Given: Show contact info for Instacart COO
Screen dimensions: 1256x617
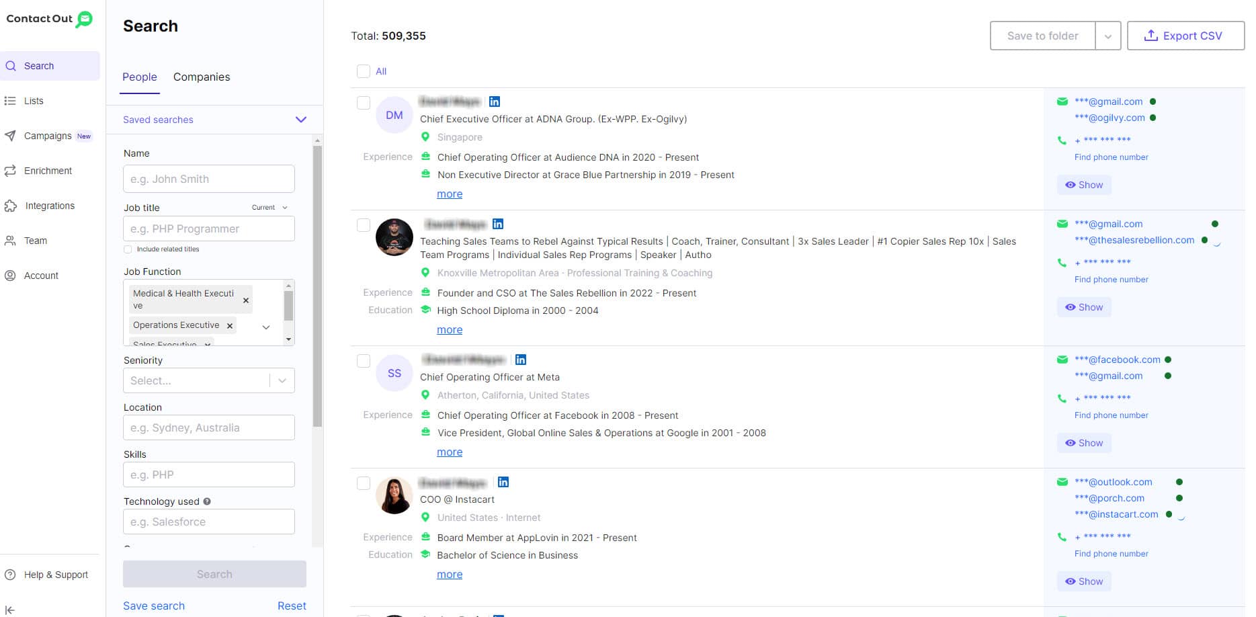Looking at the screenshot, I should pos(1084,581).
